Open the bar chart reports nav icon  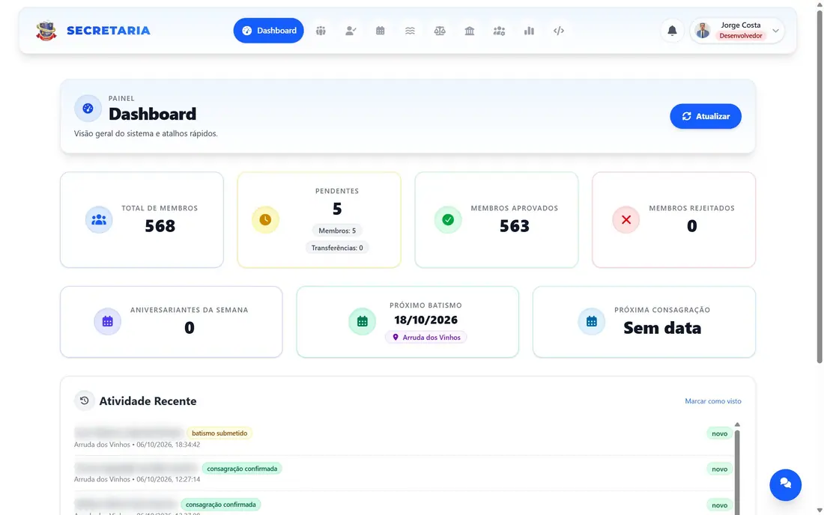pos(529,31)
